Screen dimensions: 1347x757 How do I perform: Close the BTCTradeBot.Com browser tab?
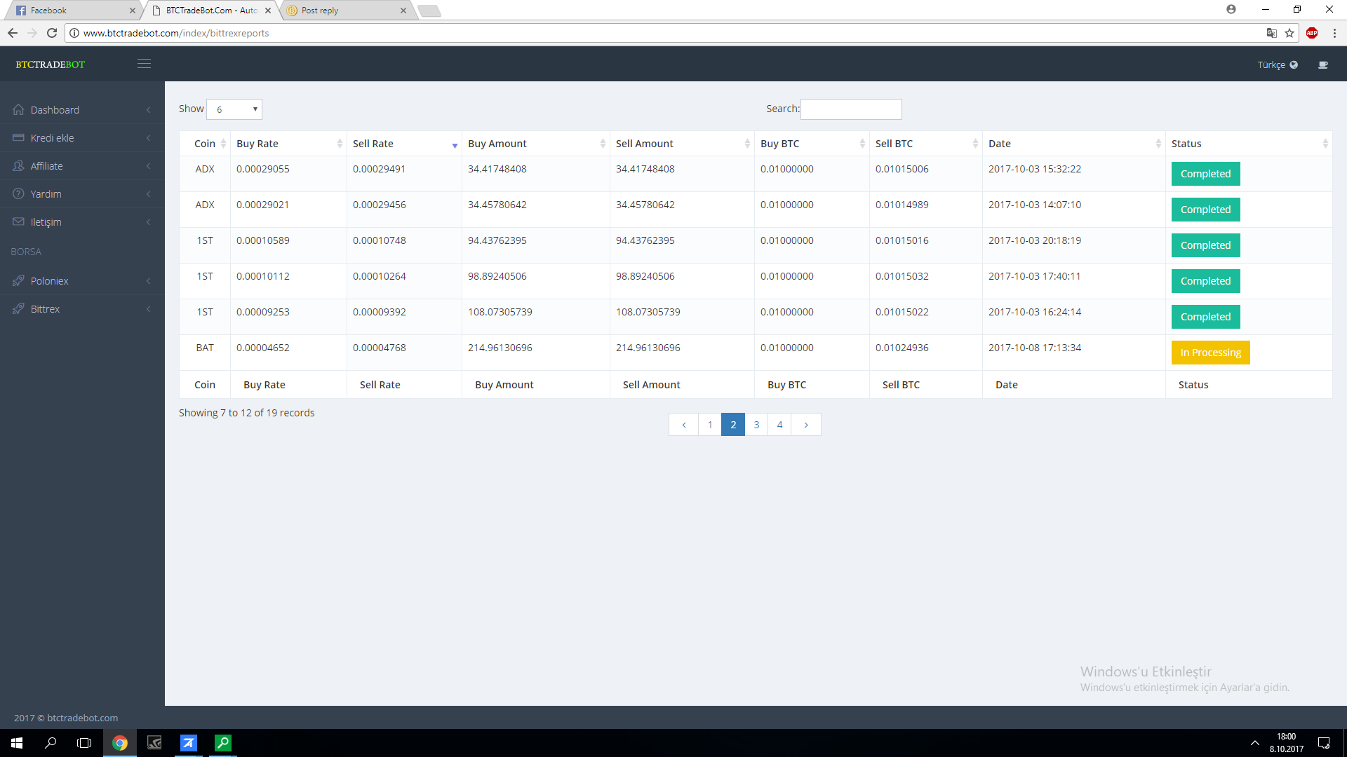268,11
